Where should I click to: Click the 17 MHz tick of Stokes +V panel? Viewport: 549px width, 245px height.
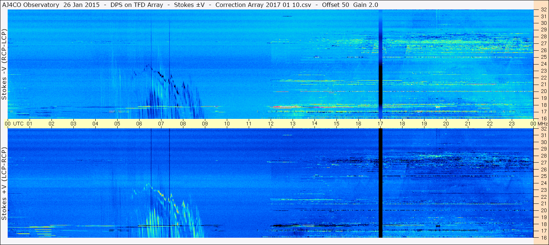coord(543,231)
